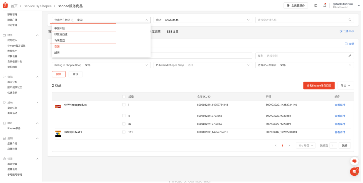Open the support assistant floating icon
The width and height of the screenshot is (363, 183).
point(354,161)
